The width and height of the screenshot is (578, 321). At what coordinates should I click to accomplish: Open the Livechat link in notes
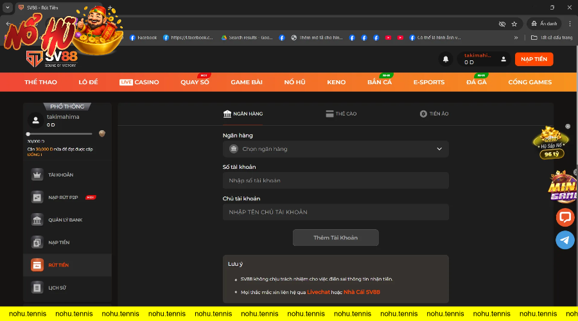318,292
